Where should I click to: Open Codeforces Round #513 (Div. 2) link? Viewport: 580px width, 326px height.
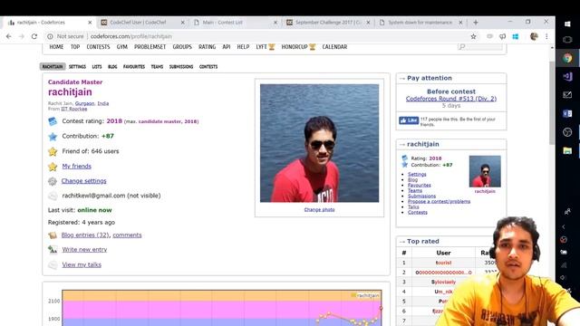451,99
